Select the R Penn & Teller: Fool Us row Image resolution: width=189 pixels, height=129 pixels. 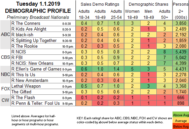coord(43,103)
